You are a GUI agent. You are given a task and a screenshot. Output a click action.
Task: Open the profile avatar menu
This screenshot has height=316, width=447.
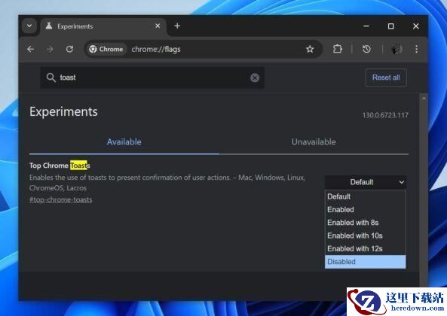point(396,49)
